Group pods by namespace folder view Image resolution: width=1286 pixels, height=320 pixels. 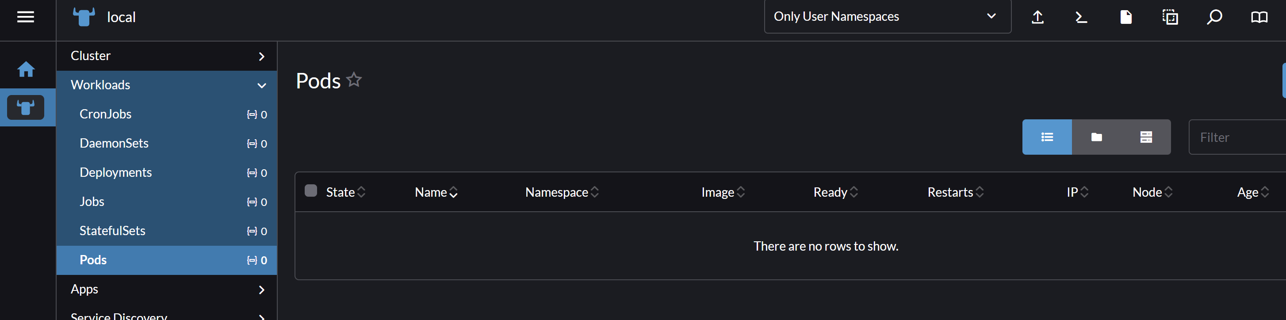click(x=1096, y=137)
